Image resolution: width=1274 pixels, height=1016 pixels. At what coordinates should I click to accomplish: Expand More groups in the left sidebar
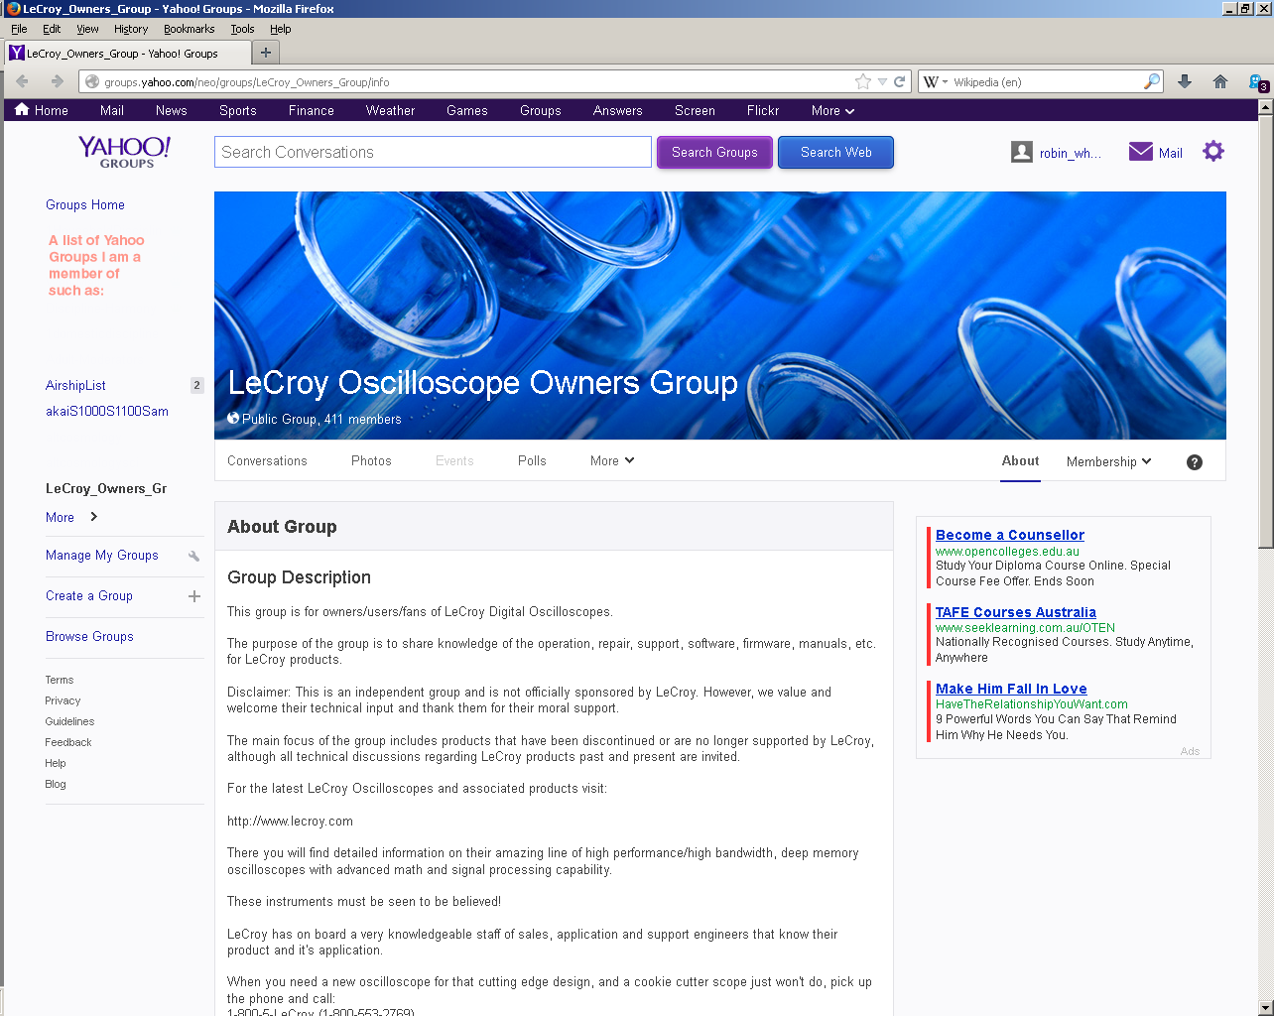71,517
